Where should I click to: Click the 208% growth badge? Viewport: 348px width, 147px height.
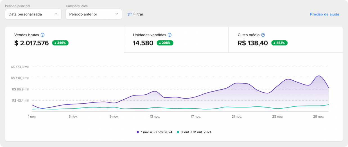point(165,43)
